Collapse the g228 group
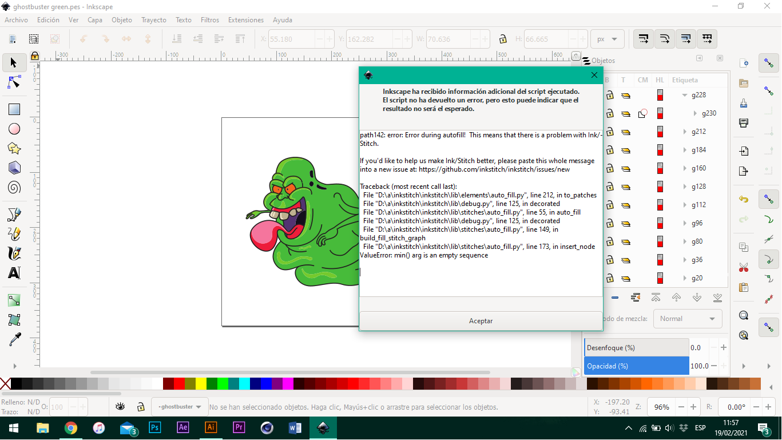This screenshot has width=782, height=440. tap(685, 95)
